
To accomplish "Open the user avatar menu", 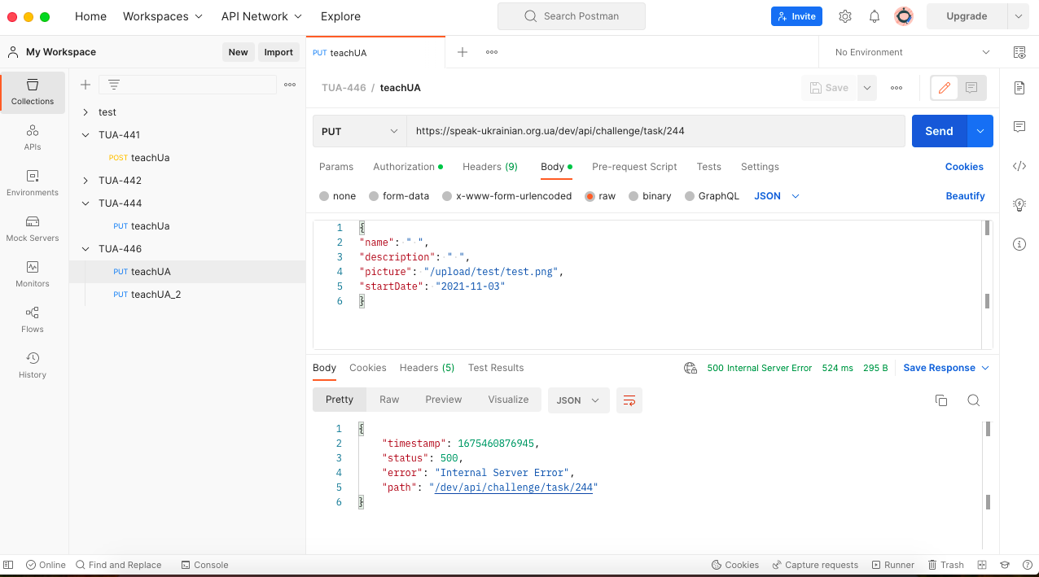I will click(x=904, y=16).
